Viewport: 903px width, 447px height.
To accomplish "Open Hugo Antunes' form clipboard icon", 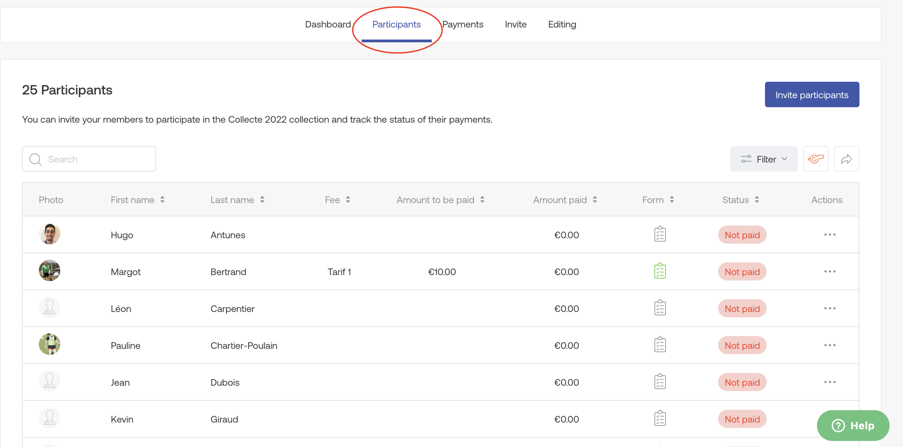I will coord(660,234).
